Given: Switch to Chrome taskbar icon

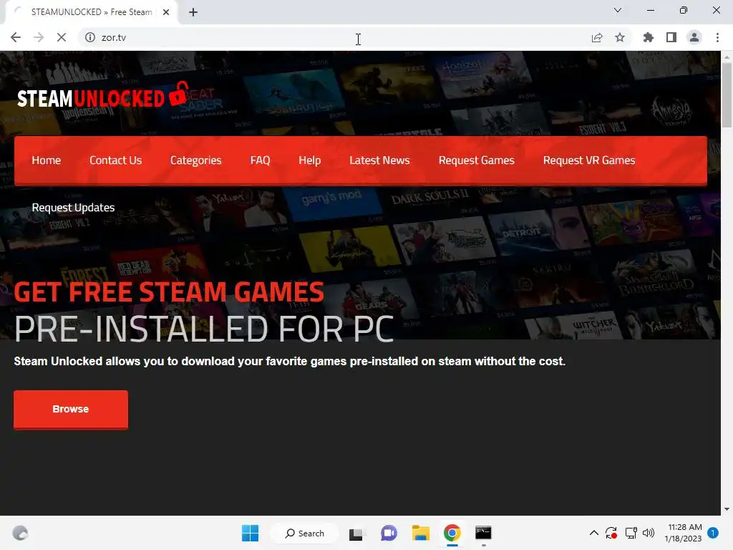Looking at the screenshot, I should tap(452, 533).
